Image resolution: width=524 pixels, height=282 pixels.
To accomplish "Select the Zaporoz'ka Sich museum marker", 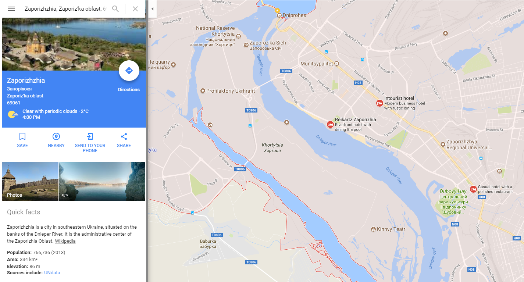I will [246, 45].
